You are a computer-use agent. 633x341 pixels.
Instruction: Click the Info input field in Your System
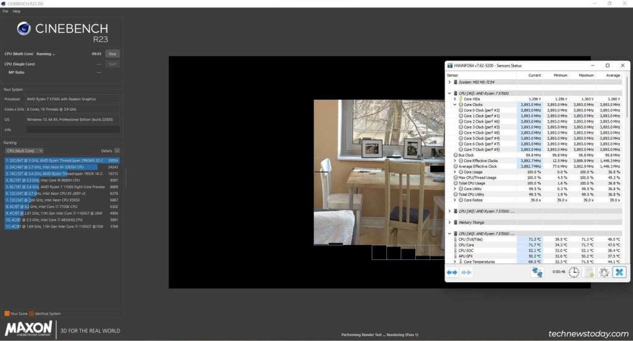tap(73, 130)
